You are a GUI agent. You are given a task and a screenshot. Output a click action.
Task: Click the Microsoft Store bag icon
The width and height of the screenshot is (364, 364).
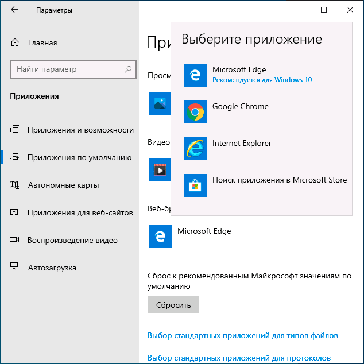coord(195,185)
